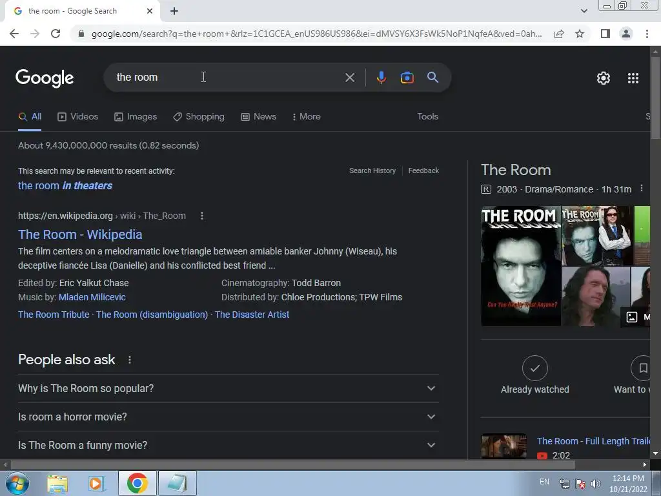Open the Mladen Milicevic link
The height and width of the screenshot is (496, 661).
coord(92,297)
